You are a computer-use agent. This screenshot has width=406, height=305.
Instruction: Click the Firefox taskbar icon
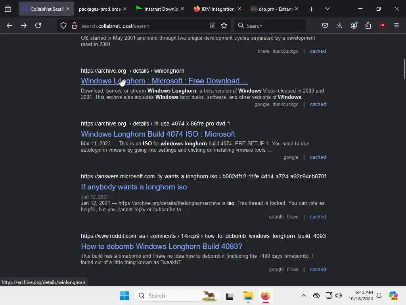click(x=265, y=295)
